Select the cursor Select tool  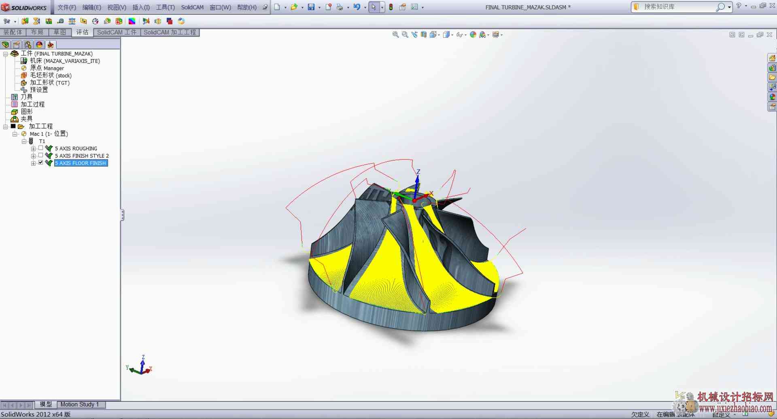point(374,7)
